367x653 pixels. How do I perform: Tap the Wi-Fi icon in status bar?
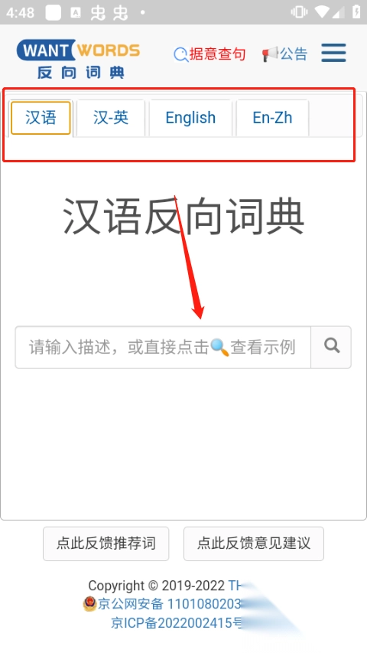click(322, 12)
